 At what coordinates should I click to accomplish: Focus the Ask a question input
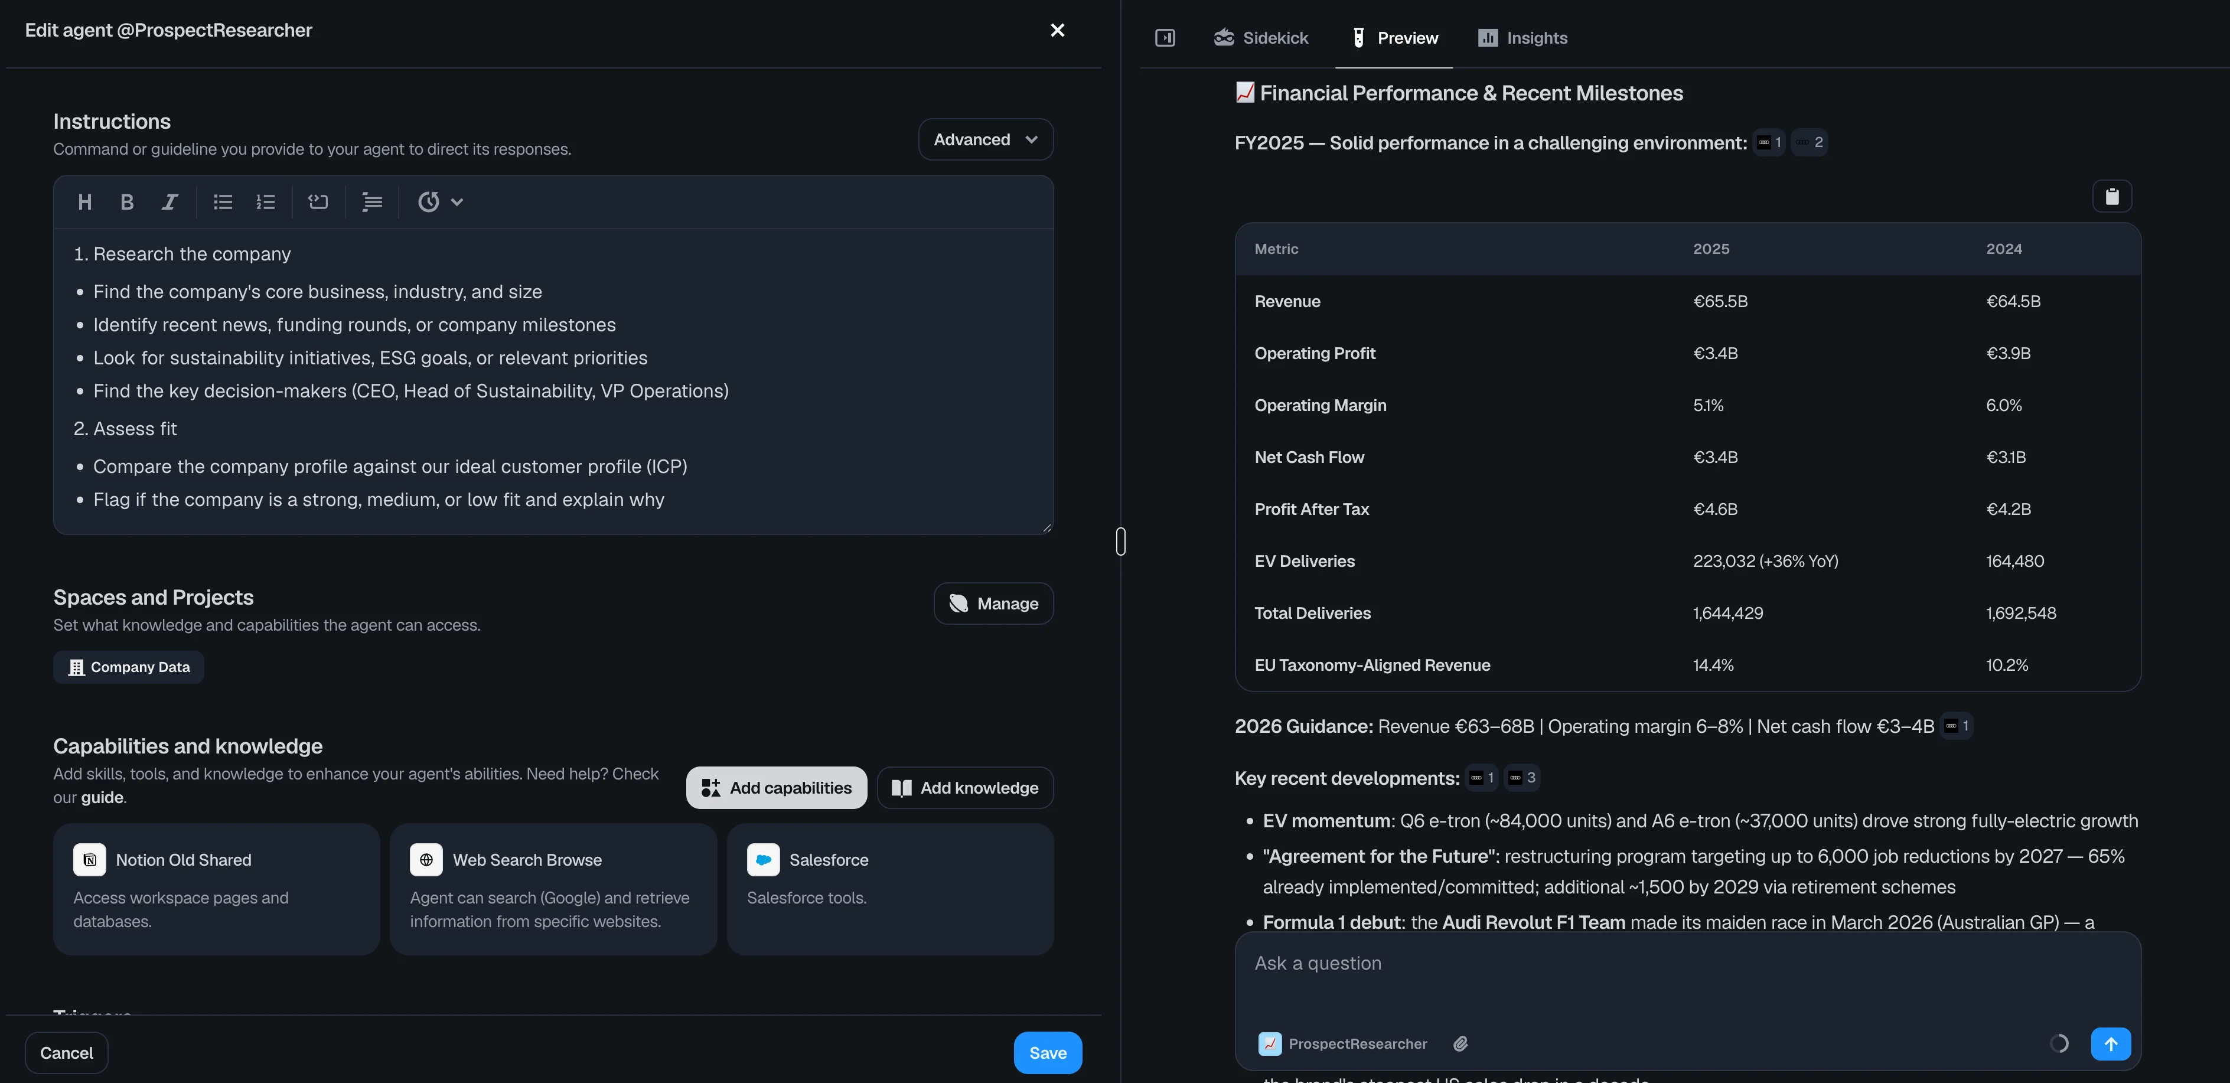coord(1687,964)
